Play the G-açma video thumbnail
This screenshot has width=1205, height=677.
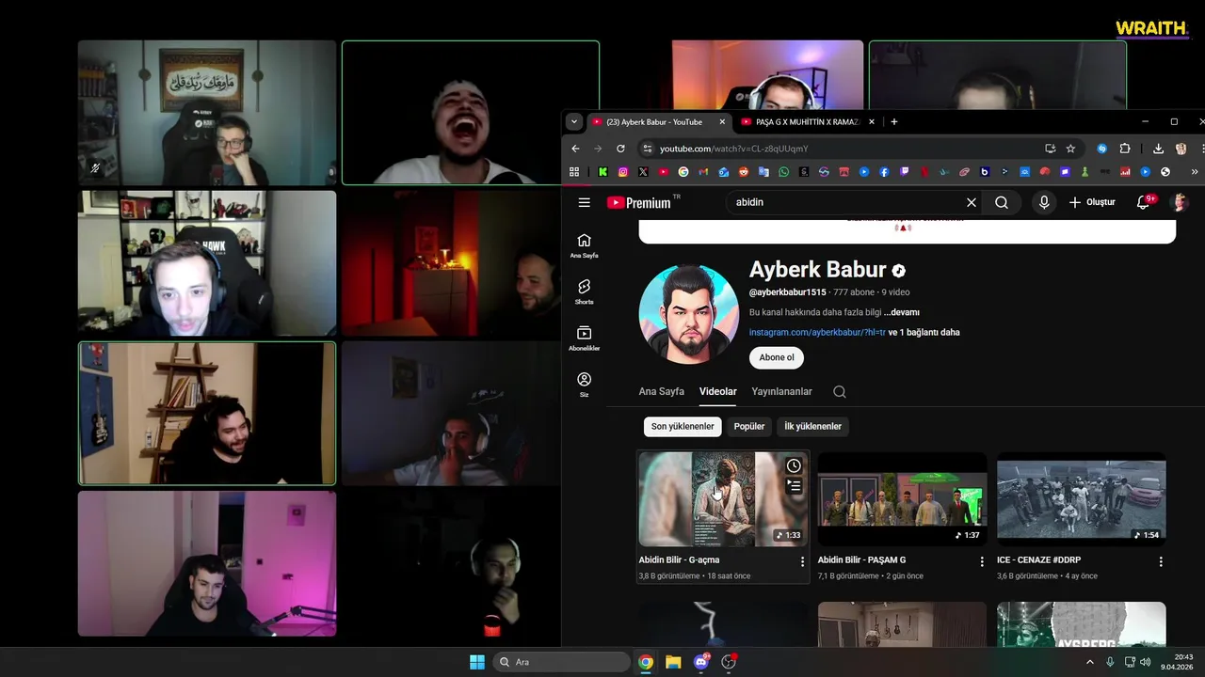pyautogui.click(x=722, y=499)
